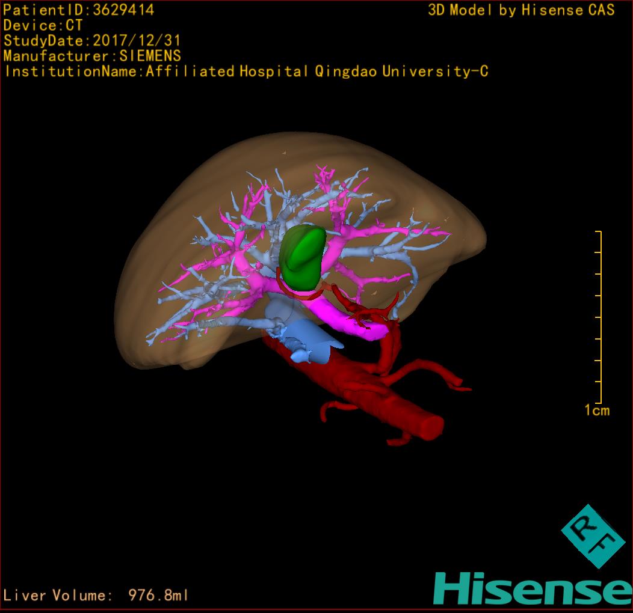Click the PatientID:3629414 text

pyautogui.click(x=79, y=10)
